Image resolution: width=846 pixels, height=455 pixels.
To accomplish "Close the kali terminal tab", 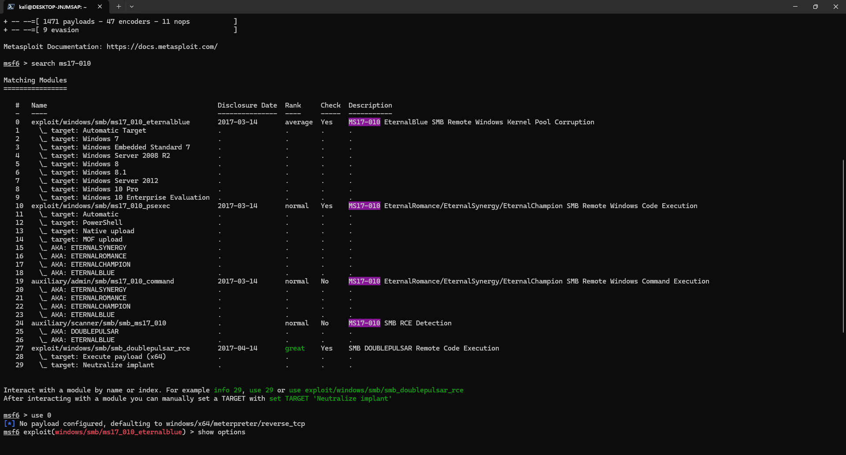I will [100, 7].
